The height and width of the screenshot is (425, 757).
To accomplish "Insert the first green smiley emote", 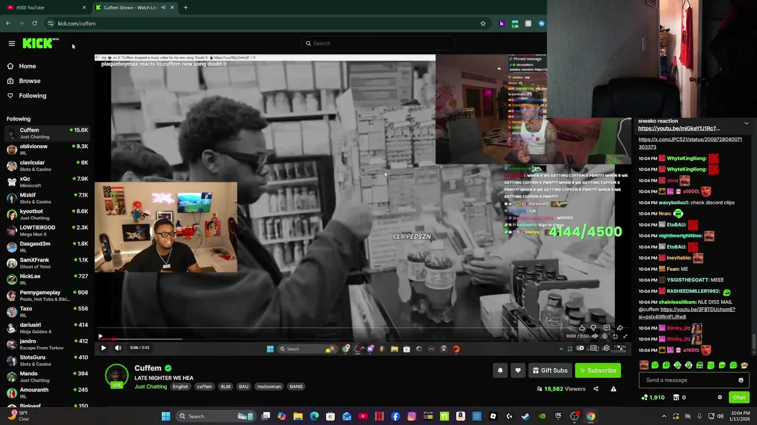I will point(655,365).
